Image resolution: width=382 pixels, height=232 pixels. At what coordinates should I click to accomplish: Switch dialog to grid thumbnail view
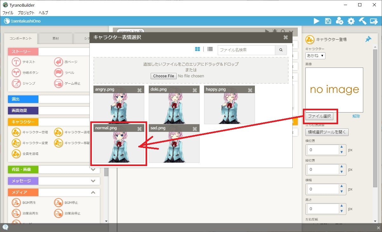[x=197, y=49]
